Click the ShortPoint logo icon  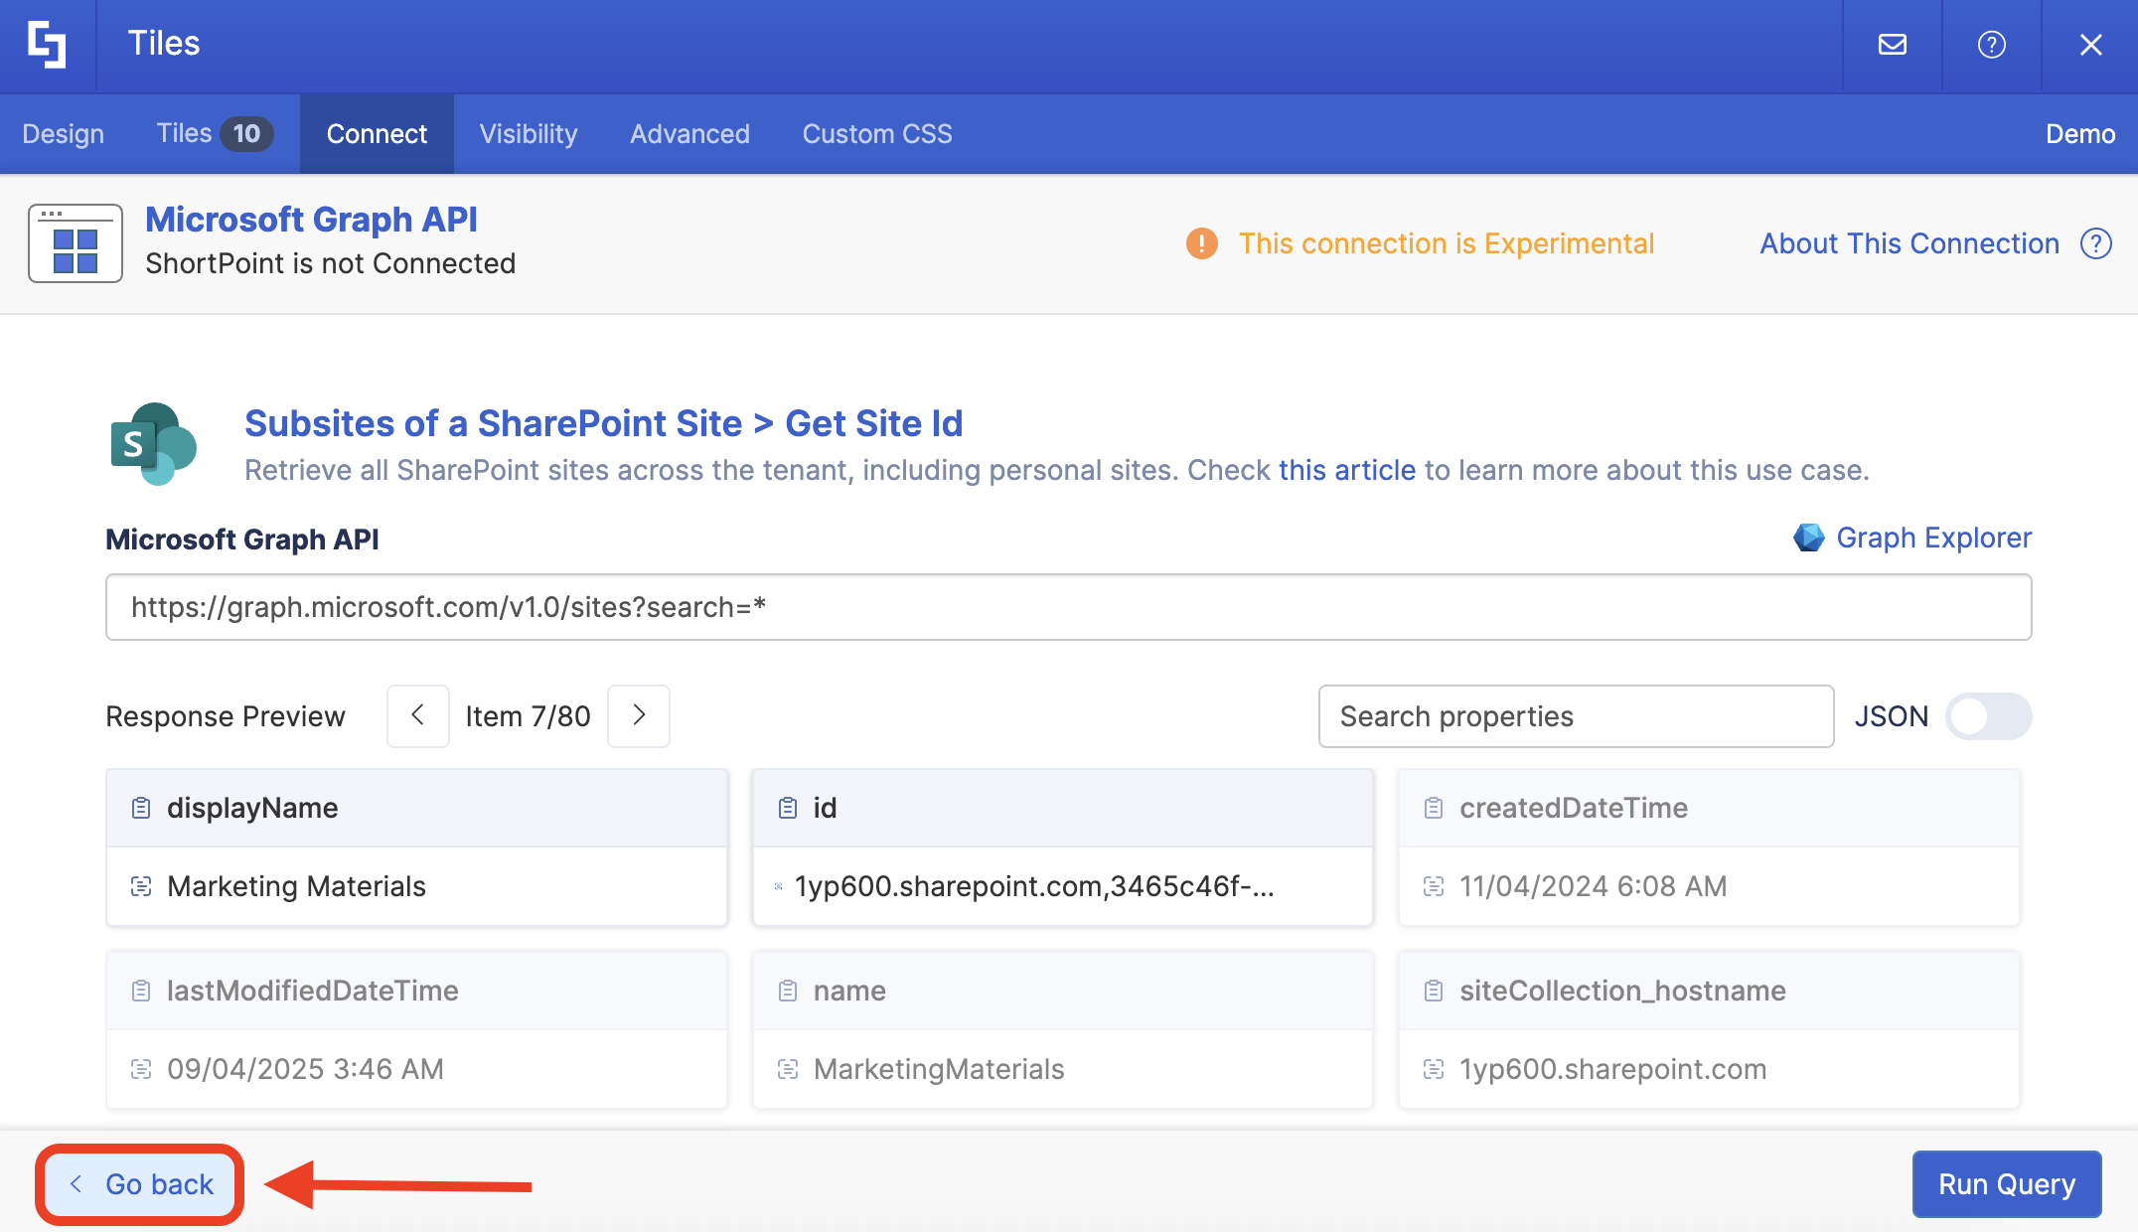pyautogui.click(x=47, y=45)
